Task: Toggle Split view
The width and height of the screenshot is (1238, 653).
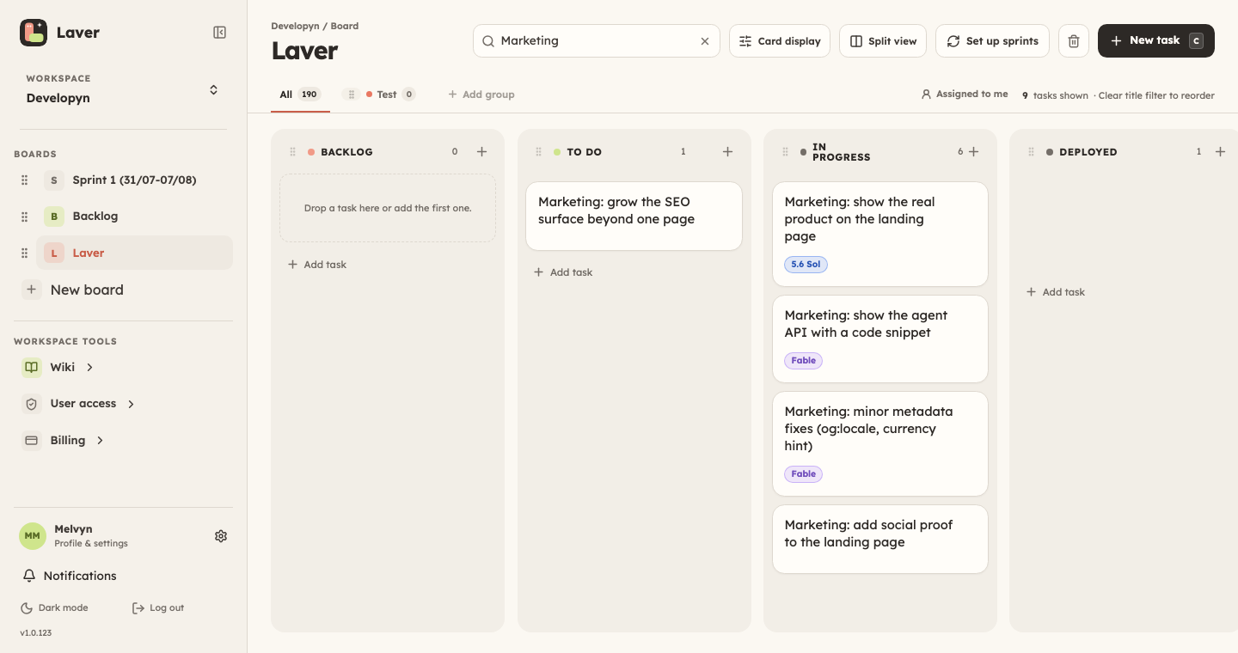Action: [x=883, y=41]
